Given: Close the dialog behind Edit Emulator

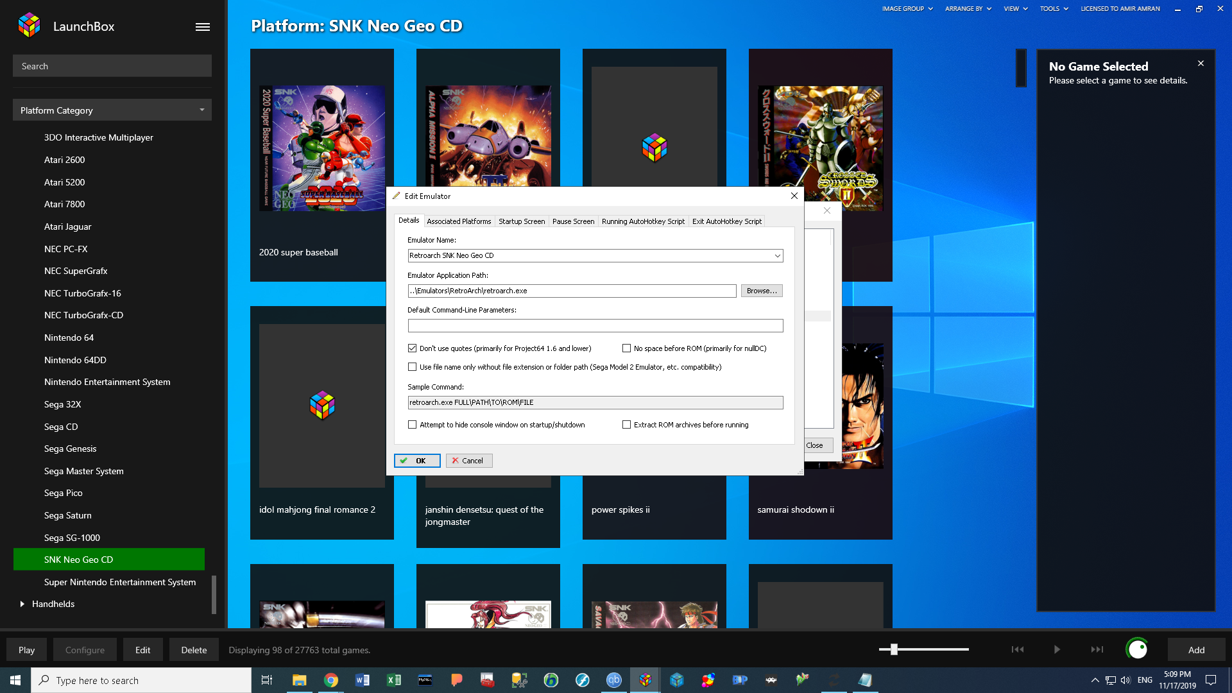Looking at the screenshot, I should click(827, 210).
